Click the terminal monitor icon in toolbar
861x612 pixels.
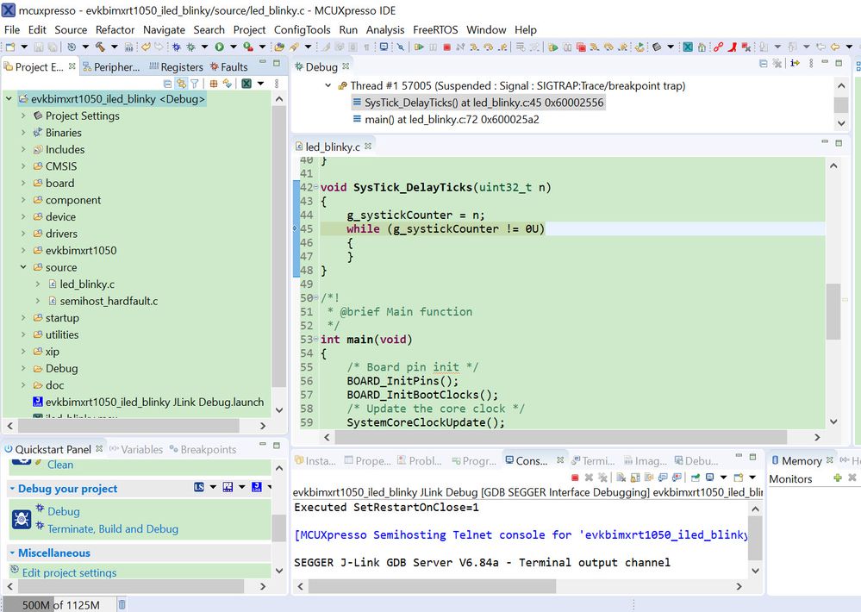tap(384, 47)
